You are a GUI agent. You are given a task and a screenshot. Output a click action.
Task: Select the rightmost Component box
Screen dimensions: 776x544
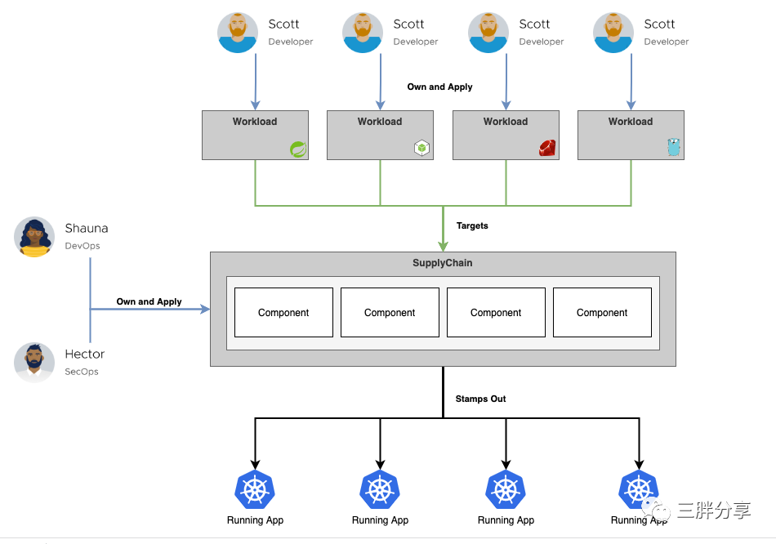pos(602,312)
